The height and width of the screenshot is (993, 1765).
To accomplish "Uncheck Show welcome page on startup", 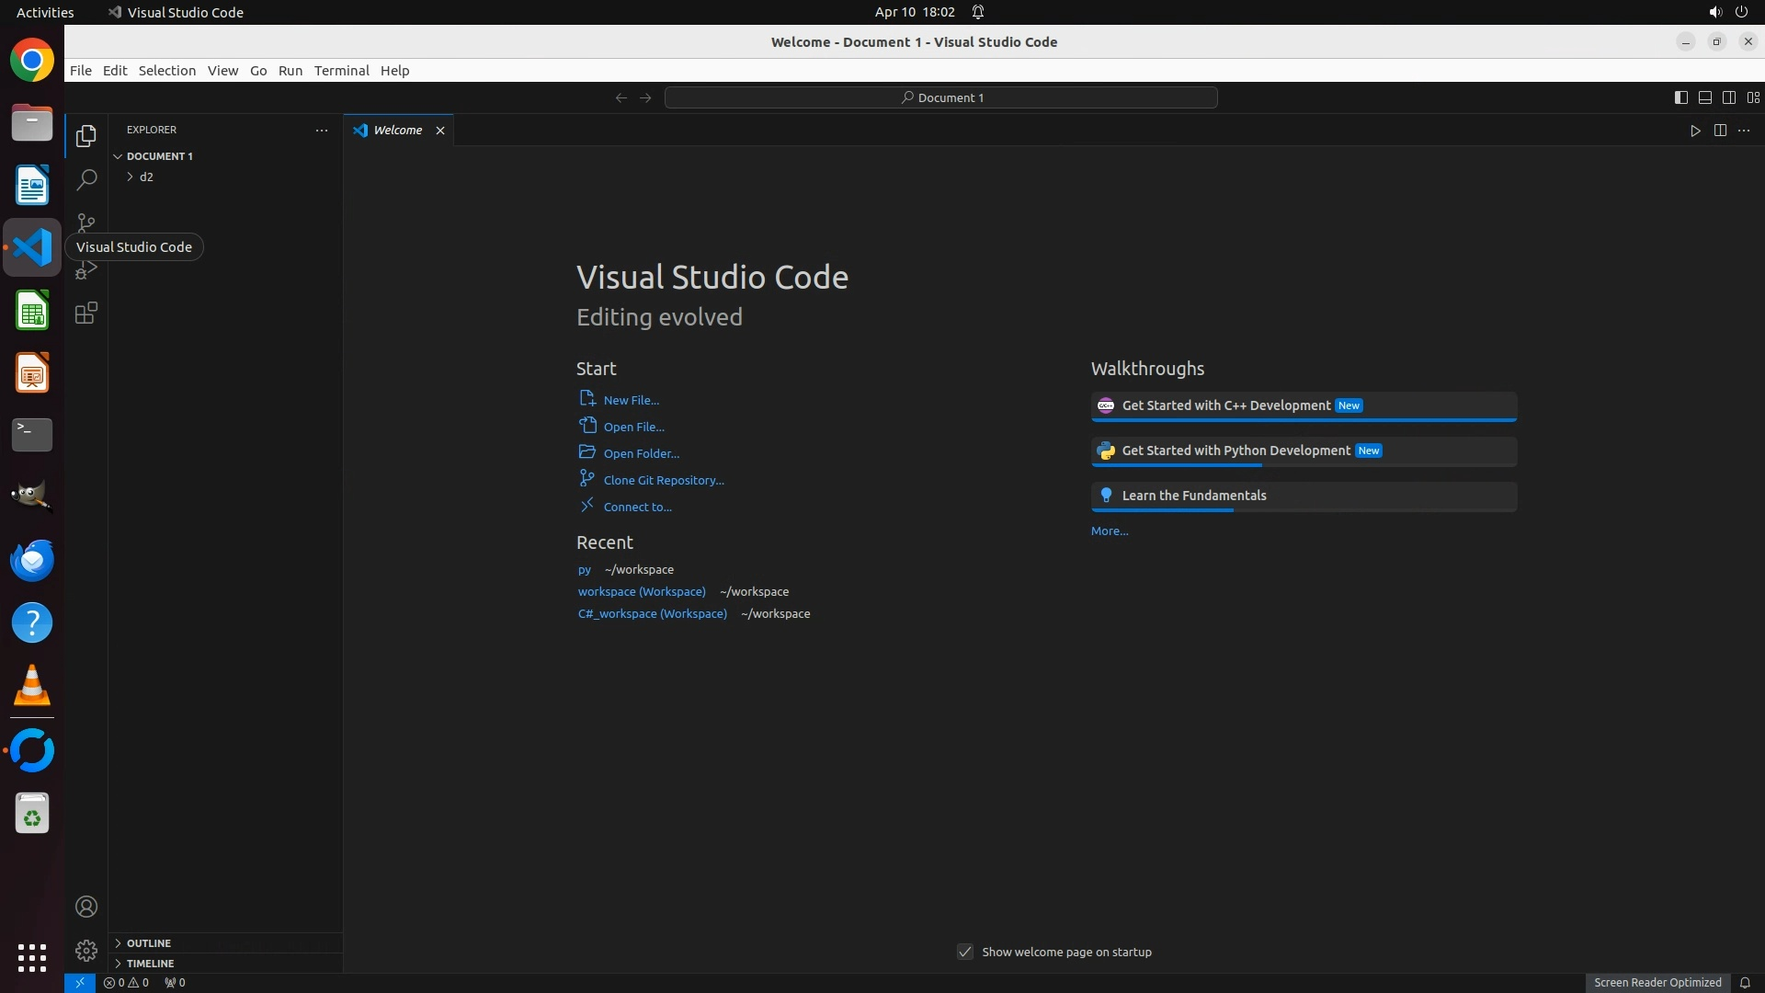I will (965, 952).
